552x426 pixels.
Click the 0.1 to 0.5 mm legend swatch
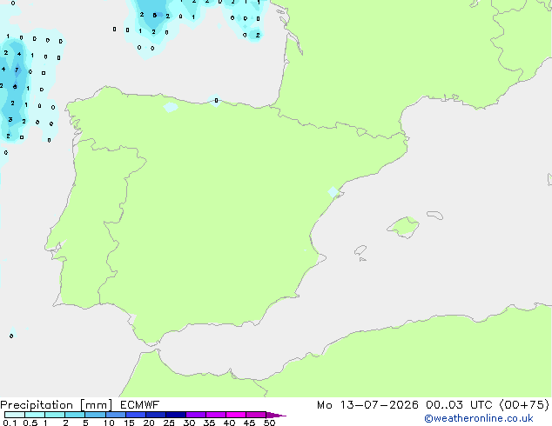(15, 415)
